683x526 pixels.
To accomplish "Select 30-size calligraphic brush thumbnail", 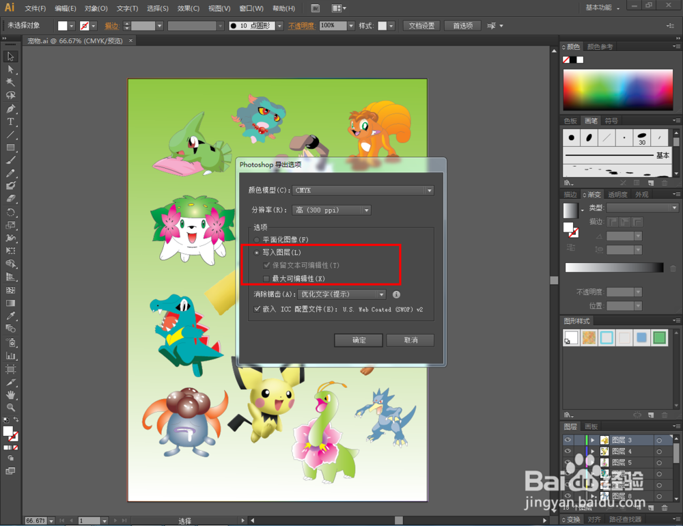I will pos(641,138).
